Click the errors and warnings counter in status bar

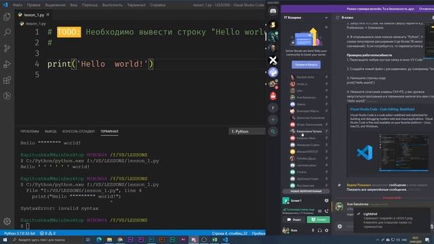coord(47,233)
